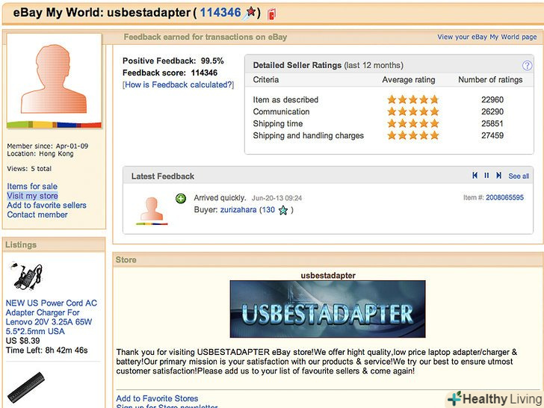
Task: Click Add to Favorite Stores link
Action: [x=157, y=398]
